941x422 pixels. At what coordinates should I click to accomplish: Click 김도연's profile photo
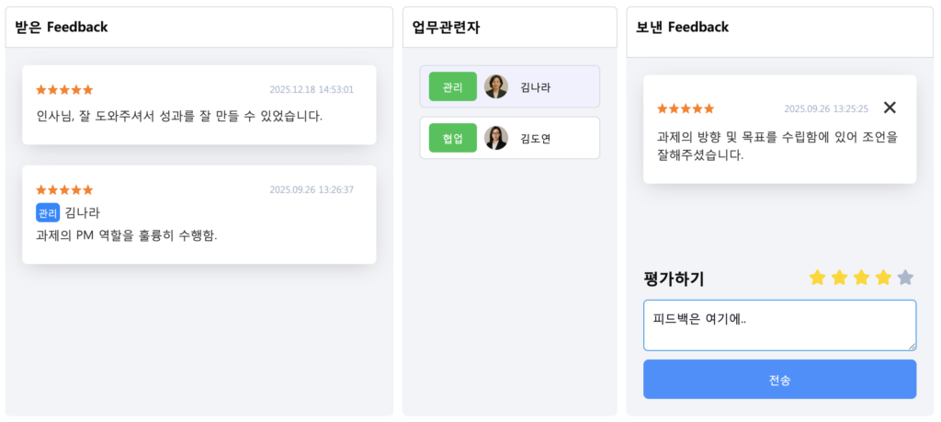(x=496, y=138)
